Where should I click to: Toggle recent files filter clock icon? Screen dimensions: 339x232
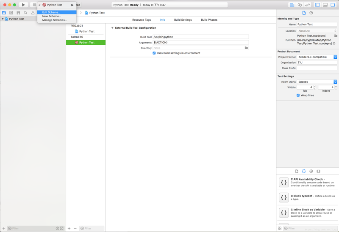click(58, 228)
